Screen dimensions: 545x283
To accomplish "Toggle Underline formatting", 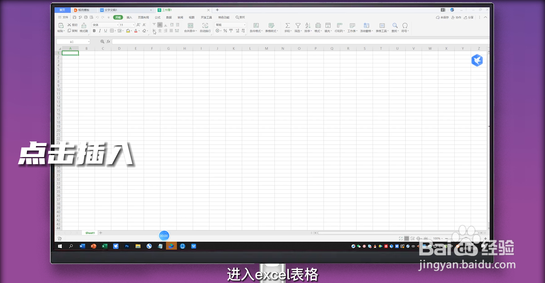I will [105, 31].
